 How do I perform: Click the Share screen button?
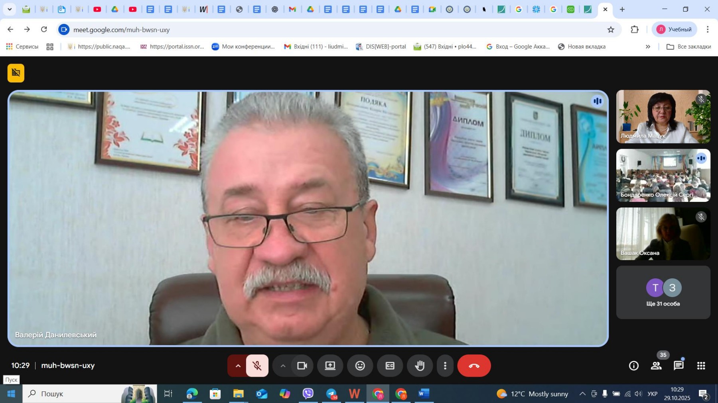pyautogui.click(x=330, y=366)
